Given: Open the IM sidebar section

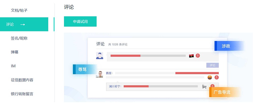Looking at the screenshot, I should tap(13, 66).
